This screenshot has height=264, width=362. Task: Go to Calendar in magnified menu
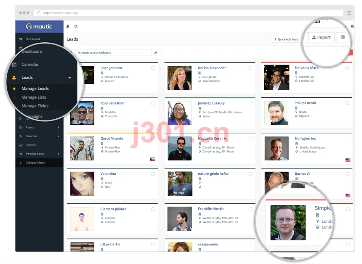click(x=30, y=64)
